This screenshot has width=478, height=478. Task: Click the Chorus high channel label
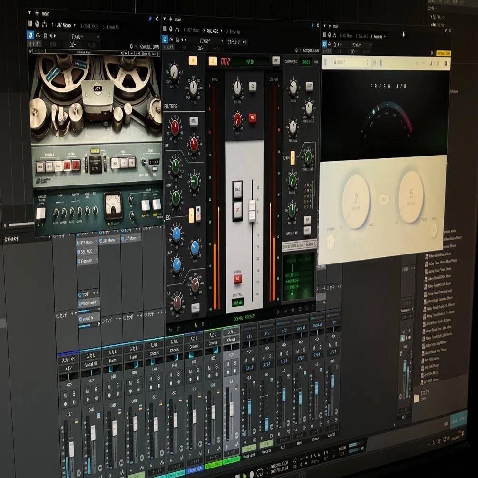click(x=194, y=470)
